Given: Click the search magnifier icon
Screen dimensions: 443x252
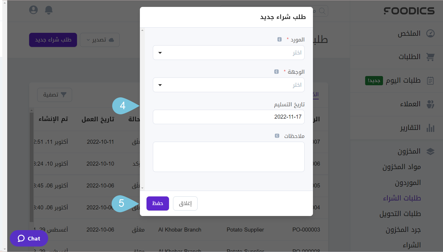Looking at the screenshot, I should (x=322, y=11).
